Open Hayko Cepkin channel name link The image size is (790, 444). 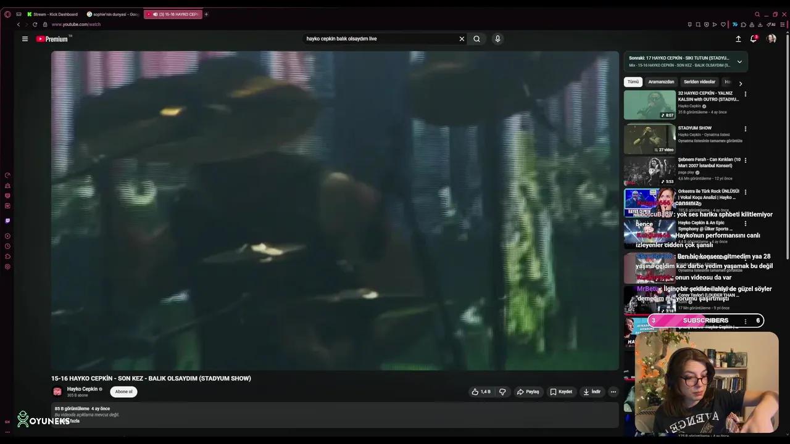coord(82,389)
